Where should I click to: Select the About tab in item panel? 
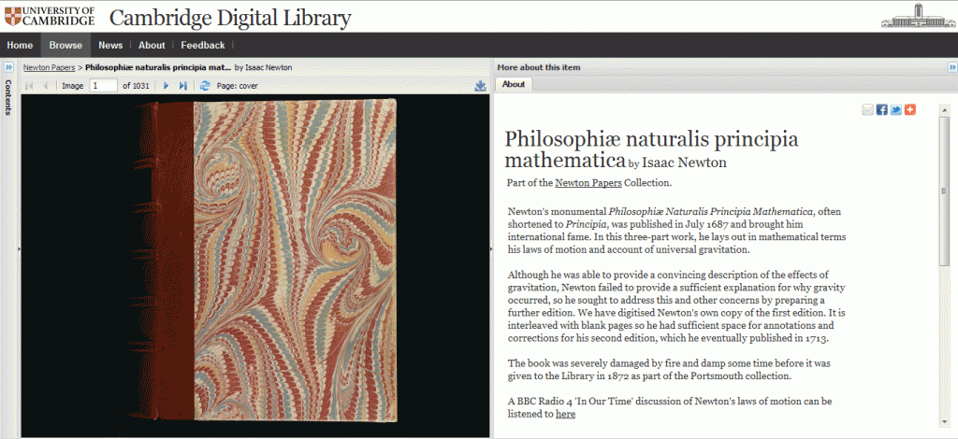point(514,85)
